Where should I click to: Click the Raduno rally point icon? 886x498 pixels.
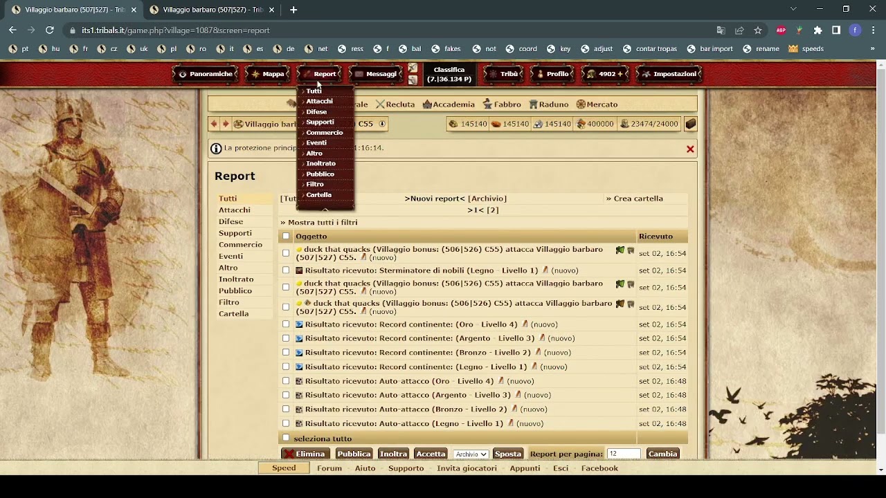(x=534, y=104)
